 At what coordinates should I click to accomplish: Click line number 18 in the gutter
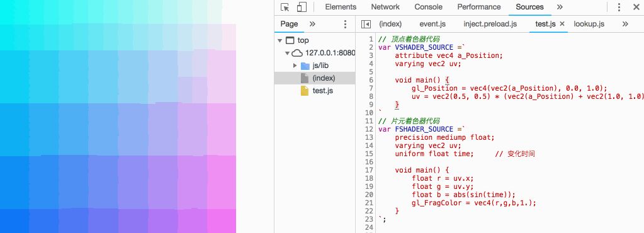click(368, 178)
